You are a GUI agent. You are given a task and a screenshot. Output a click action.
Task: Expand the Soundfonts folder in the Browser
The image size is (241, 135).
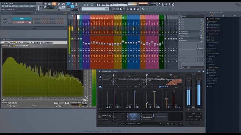tap(213, 81)
